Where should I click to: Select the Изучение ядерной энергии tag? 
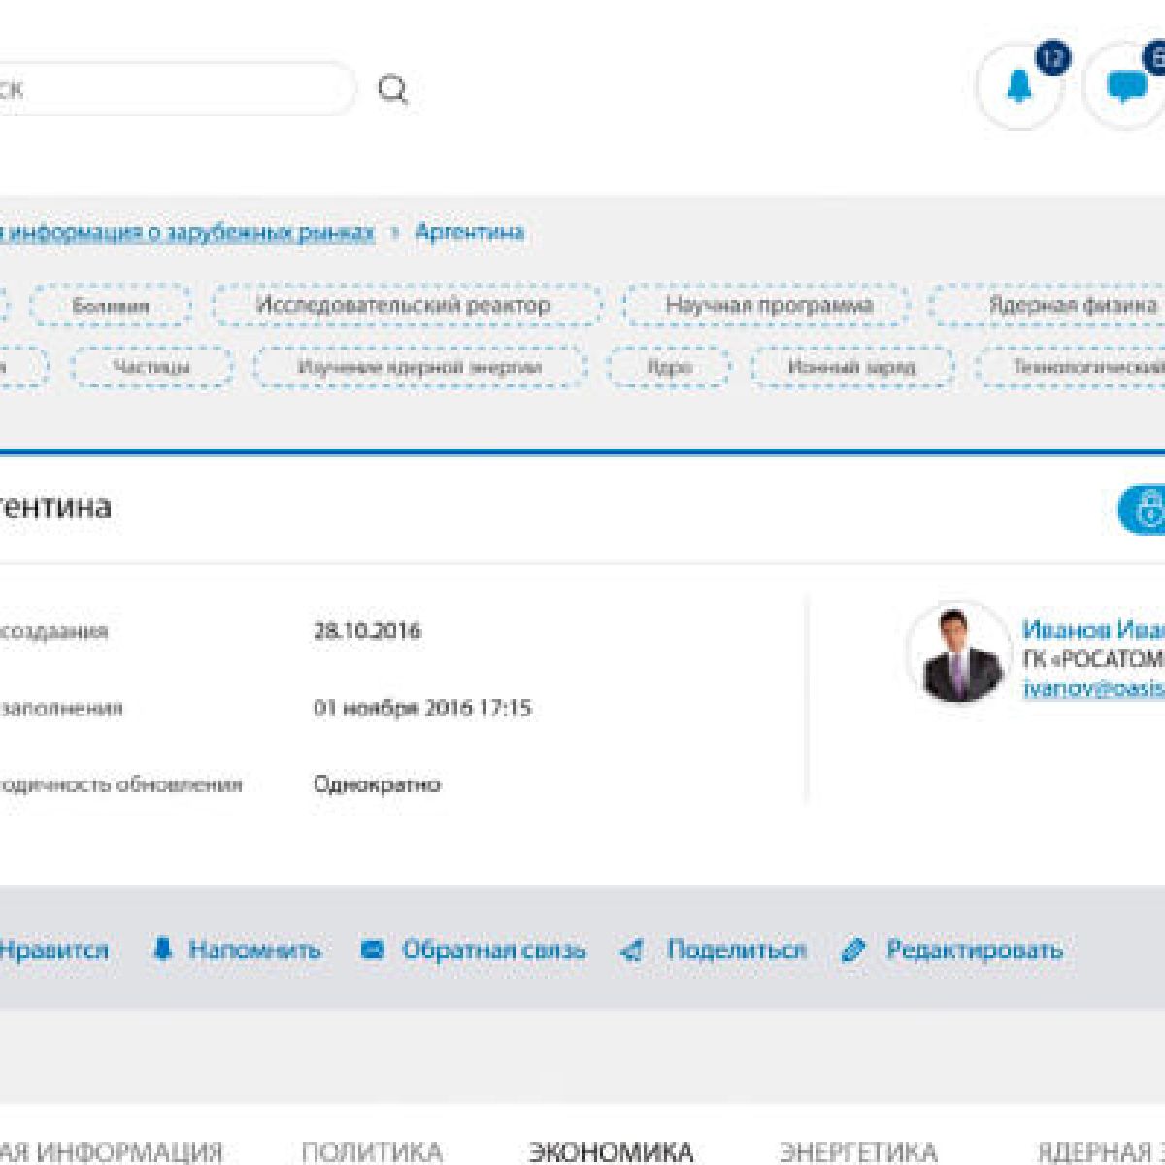[419, 367]
